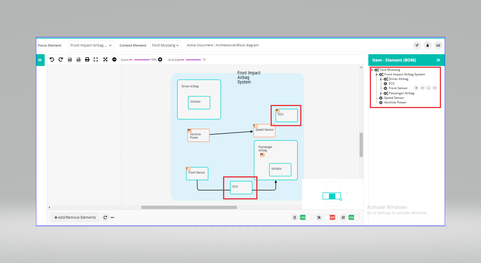
Task: Select Passenger Airbag tree label
Action: click(x=401, y=93)
